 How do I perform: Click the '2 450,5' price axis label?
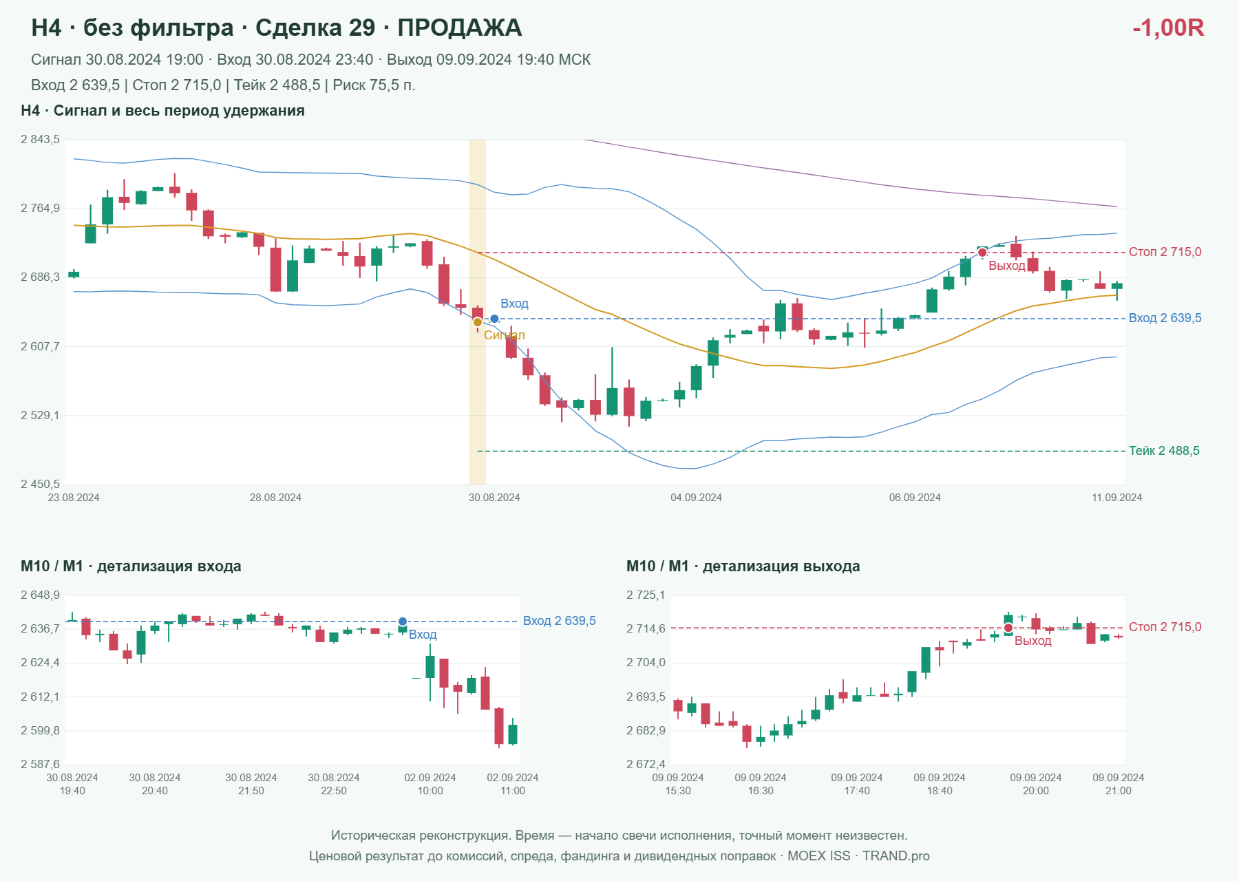pyautogui.click(x=41, y=484)
